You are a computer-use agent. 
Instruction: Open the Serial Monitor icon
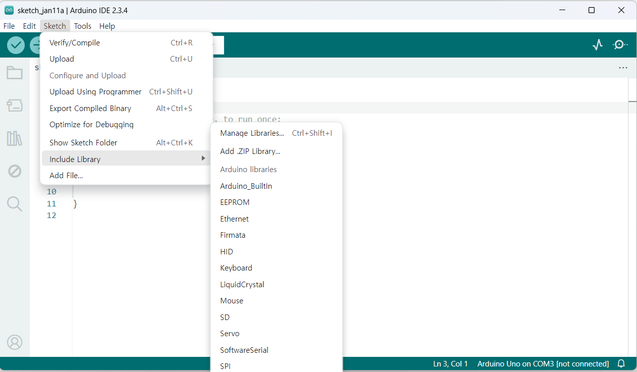tap(620, 45)
